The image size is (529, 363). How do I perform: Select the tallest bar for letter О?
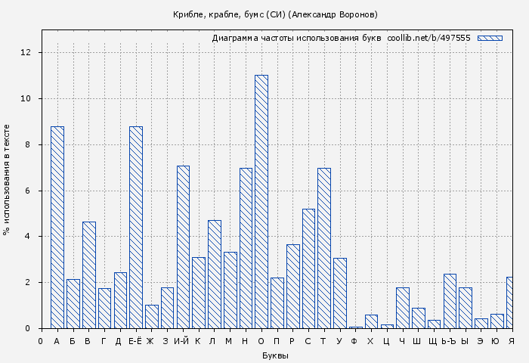coord(261,202)
